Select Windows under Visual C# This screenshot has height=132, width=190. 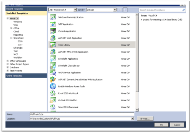tap(18, 22)
